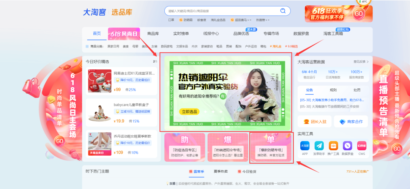Open the 发单助手 paper plane icon

tap(319, 146)
